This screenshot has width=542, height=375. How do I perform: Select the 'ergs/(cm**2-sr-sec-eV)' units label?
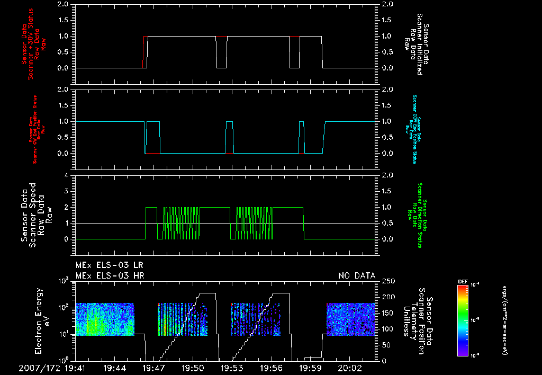point(504,320)
